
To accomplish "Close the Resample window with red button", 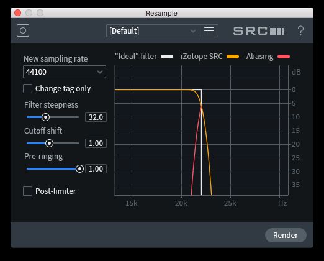I will pyautogui.click(x=18, y=13).
